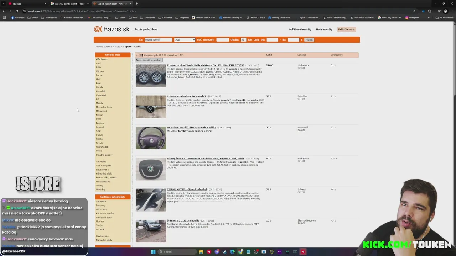Open the MF Volant steering wheel thumbnail
The width and height of the screenshot is (456, 256).
pyautogui.click(x=151, y=138)
